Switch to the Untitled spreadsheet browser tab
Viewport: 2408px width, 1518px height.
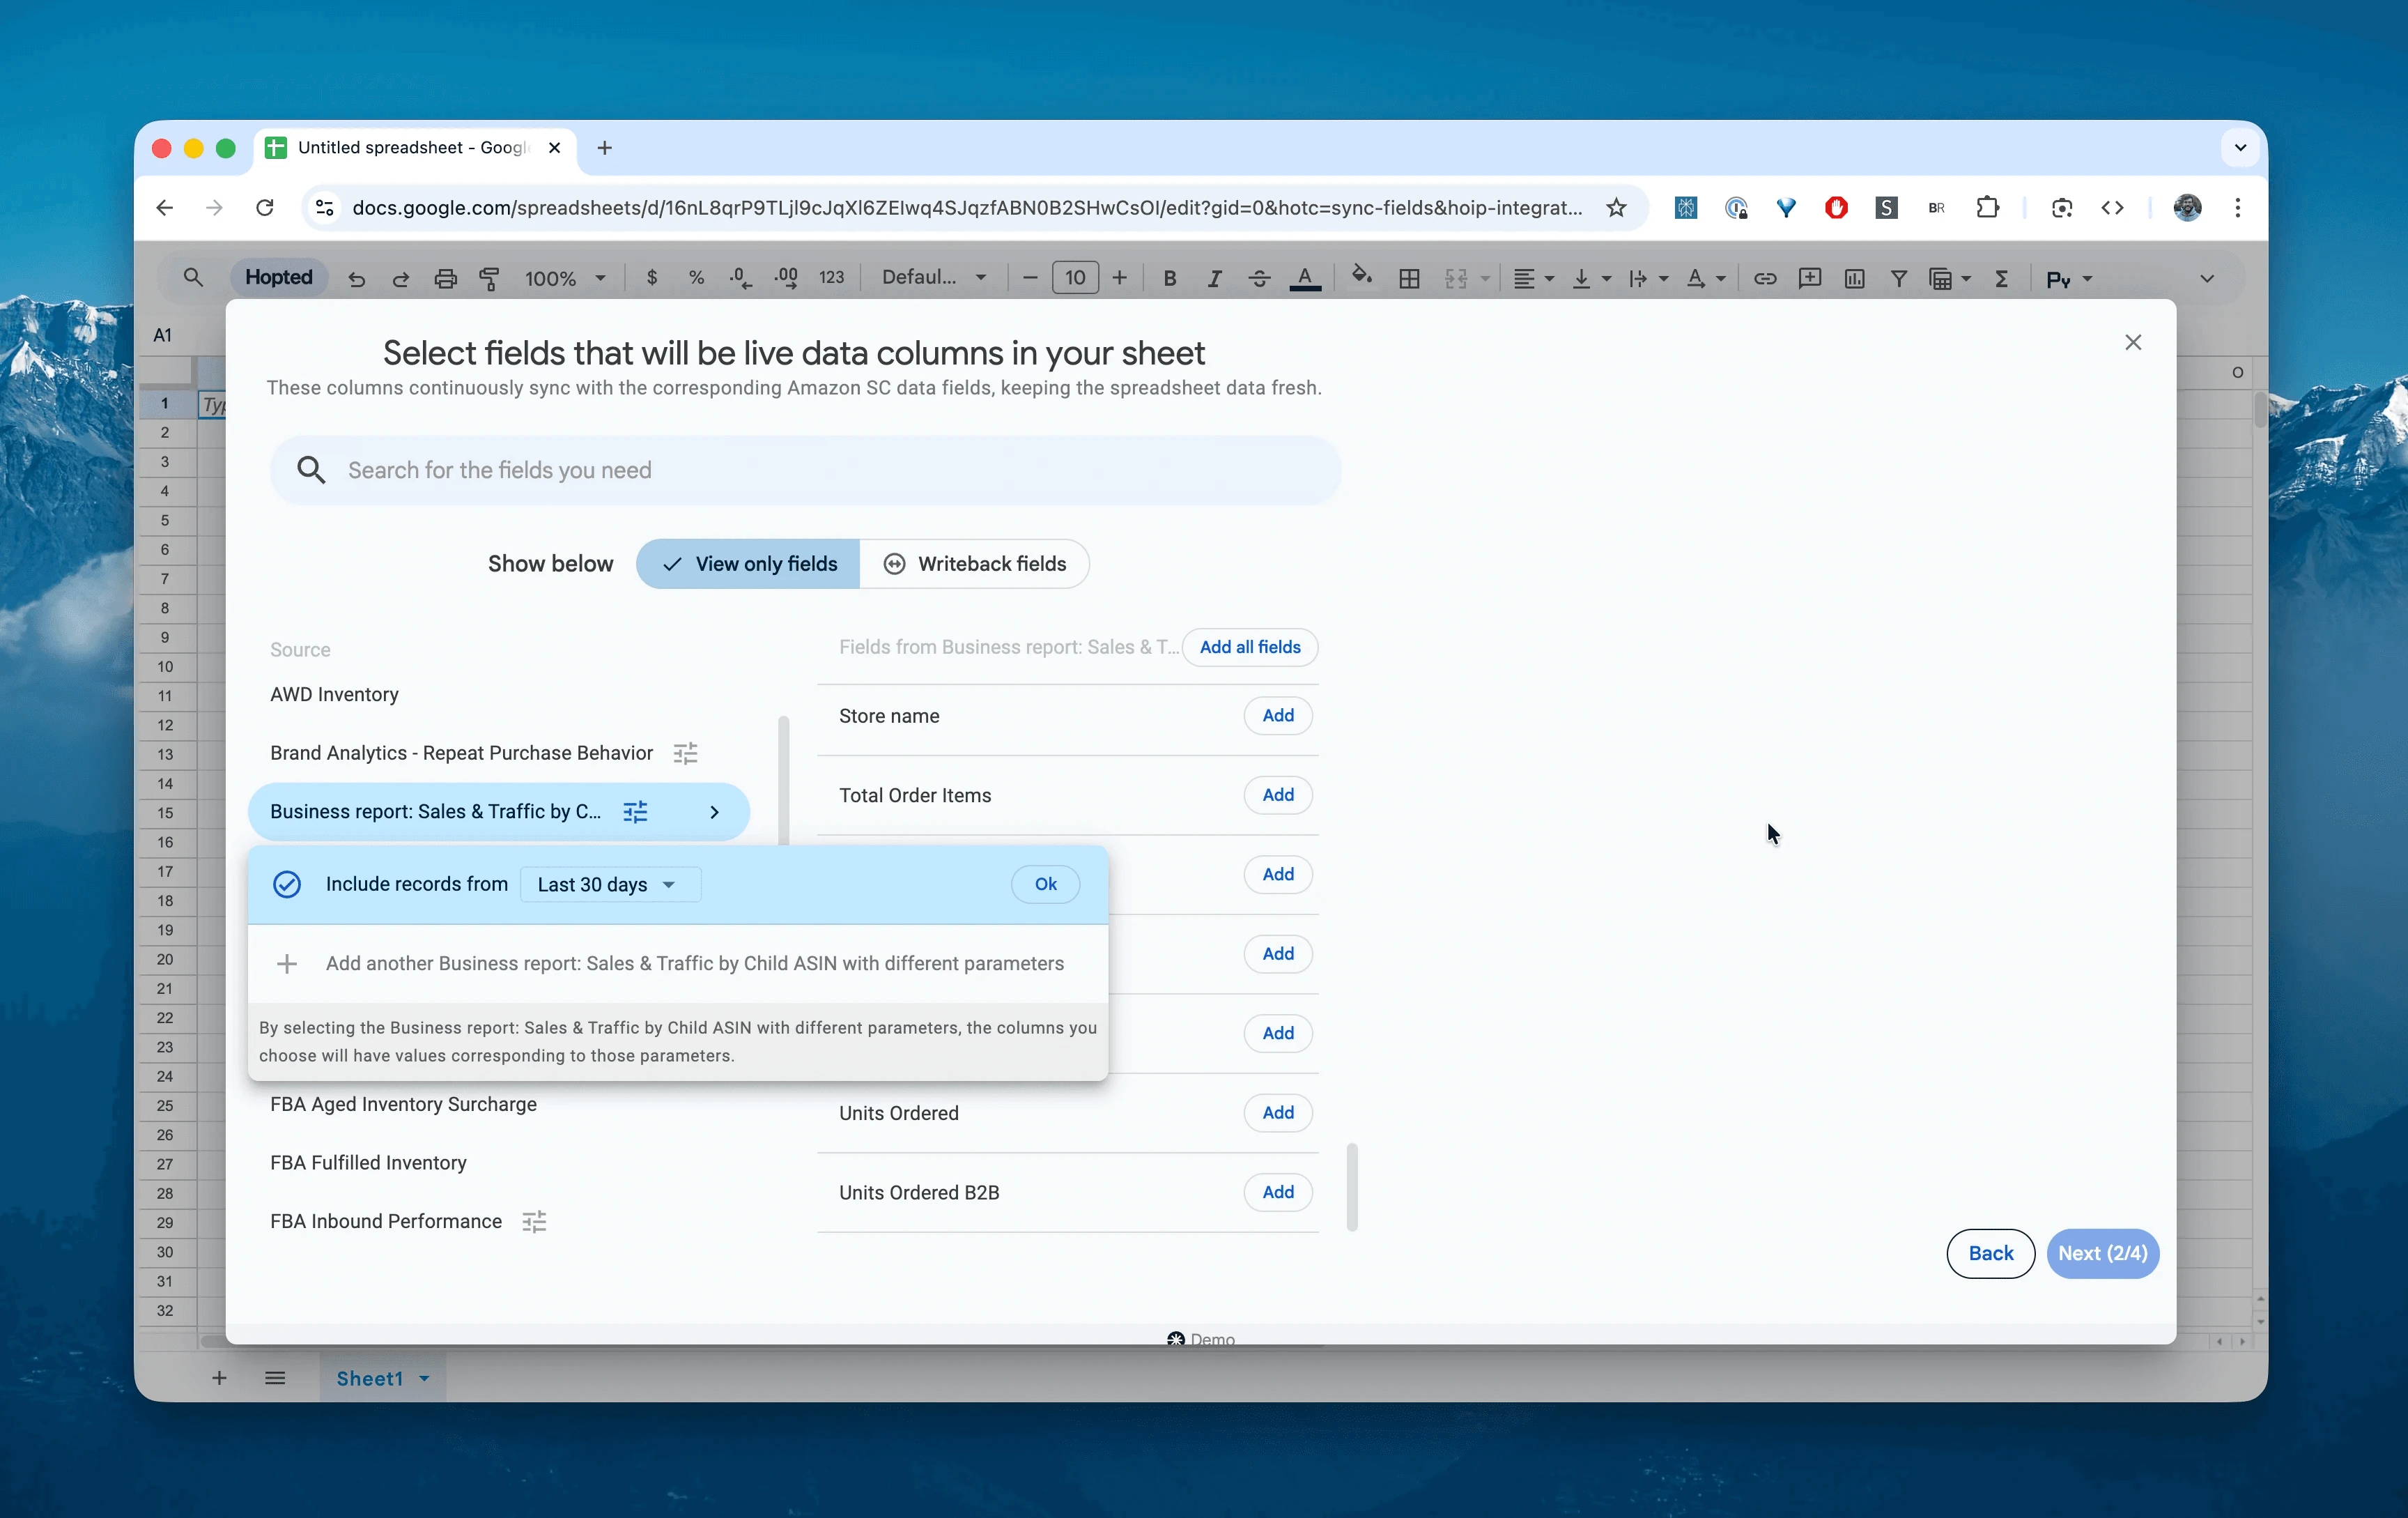(x=414, y=148)
